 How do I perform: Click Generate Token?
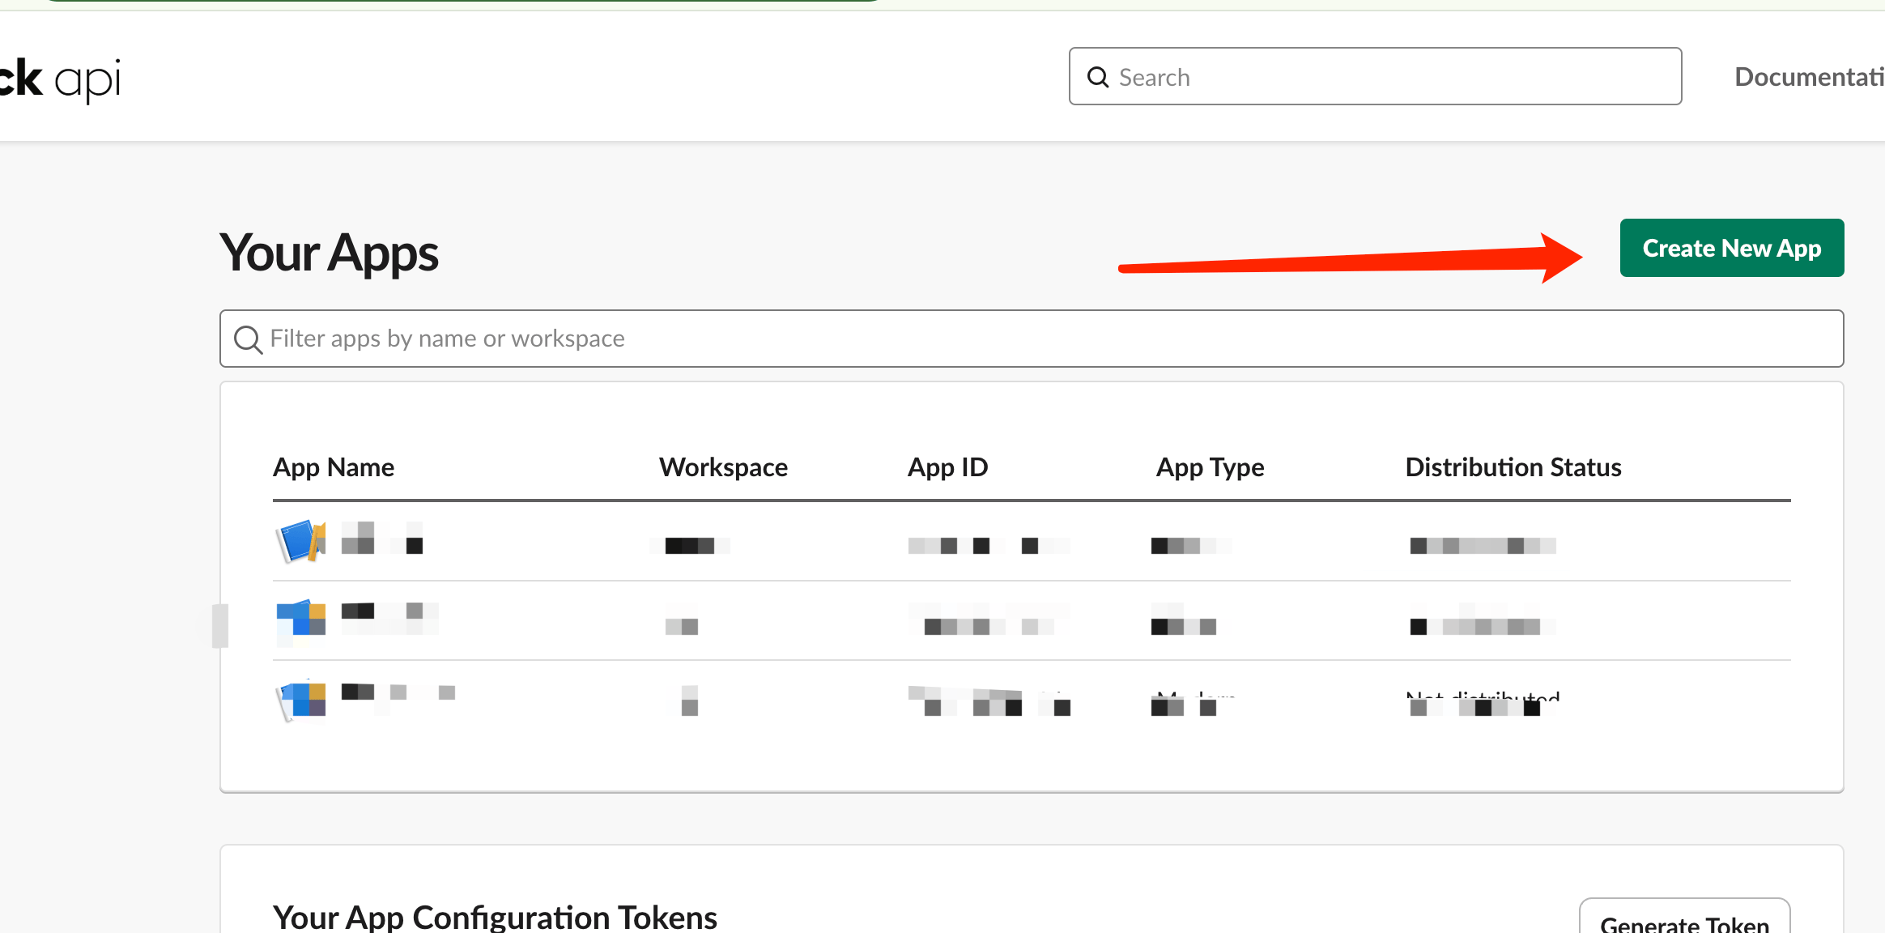pos(1684,922)
